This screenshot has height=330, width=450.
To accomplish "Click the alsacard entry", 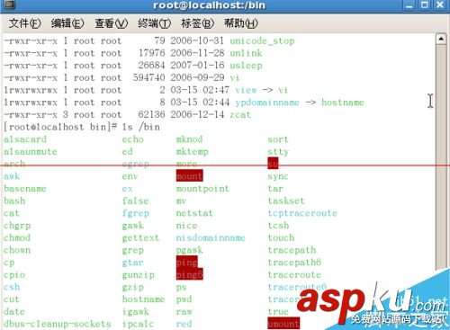I will (x=25, y=139).
